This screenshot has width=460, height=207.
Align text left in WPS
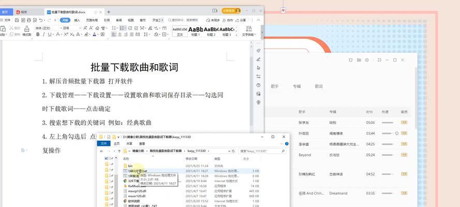click(114, 35)
